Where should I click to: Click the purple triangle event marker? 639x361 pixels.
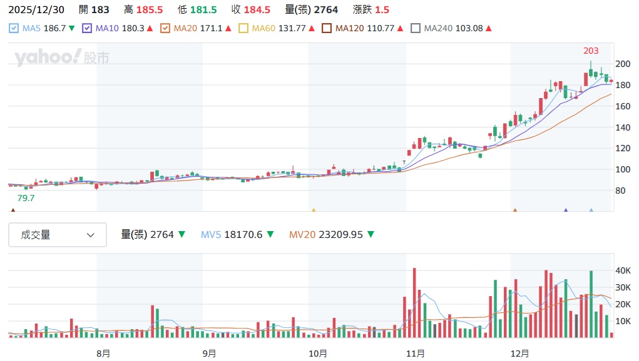tap(566, 210)
